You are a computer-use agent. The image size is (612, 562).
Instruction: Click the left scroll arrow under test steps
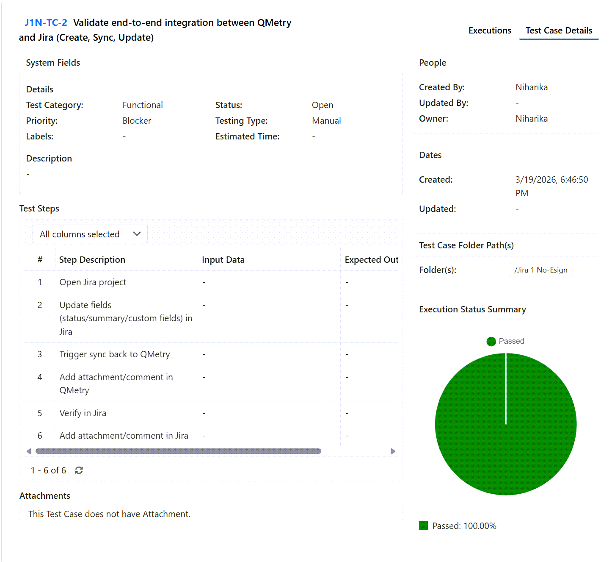[x=29, y=451]
